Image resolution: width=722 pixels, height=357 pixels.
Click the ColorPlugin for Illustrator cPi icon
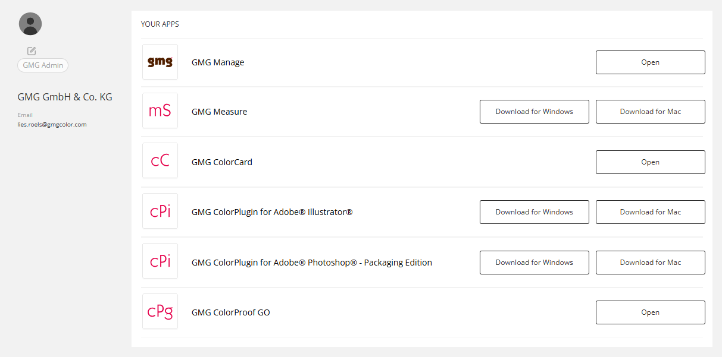[x=160, y=211]
